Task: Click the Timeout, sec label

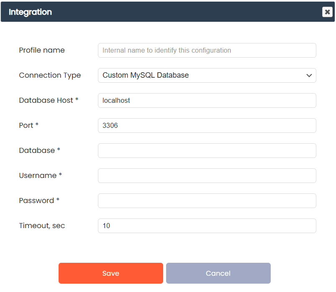Action: tap(41, 226)
